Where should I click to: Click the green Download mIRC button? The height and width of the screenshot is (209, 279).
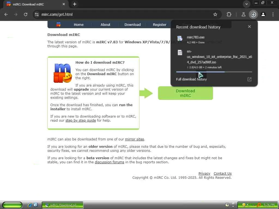pyautogui.click(x=185, y=93)
